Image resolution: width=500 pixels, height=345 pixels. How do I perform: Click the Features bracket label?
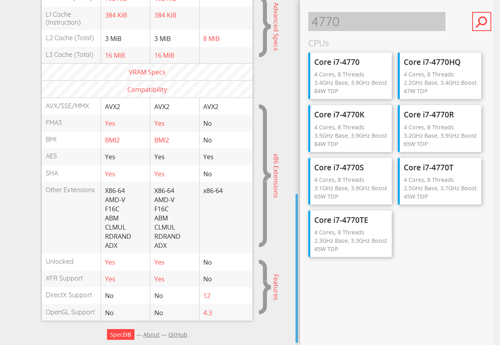coord(276,287)
